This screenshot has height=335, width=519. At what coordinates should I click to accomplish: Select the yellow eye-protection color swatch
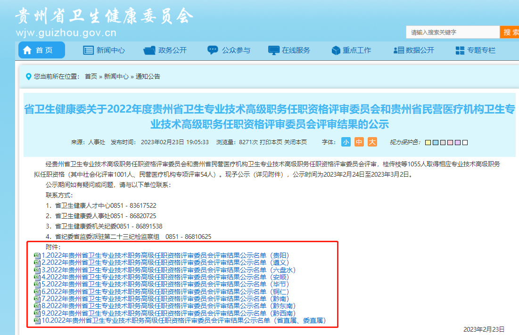[428, 142]
